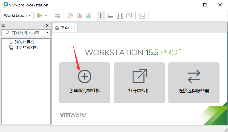Viewport: 228px width, 132px height.
Task: Click the library search input field
Action: coord(26,33)
